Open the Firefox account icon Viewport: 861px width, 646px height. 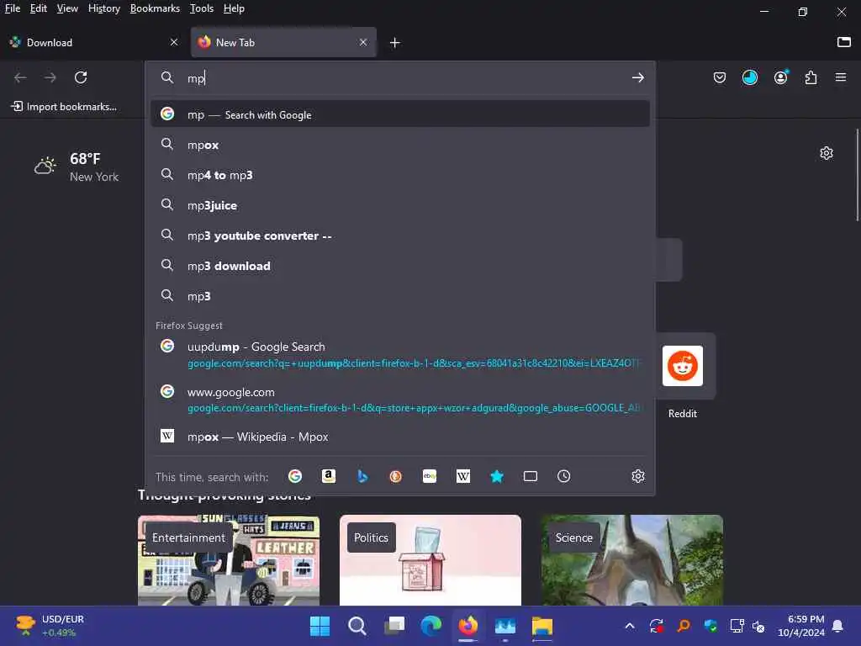click(780, 77)
